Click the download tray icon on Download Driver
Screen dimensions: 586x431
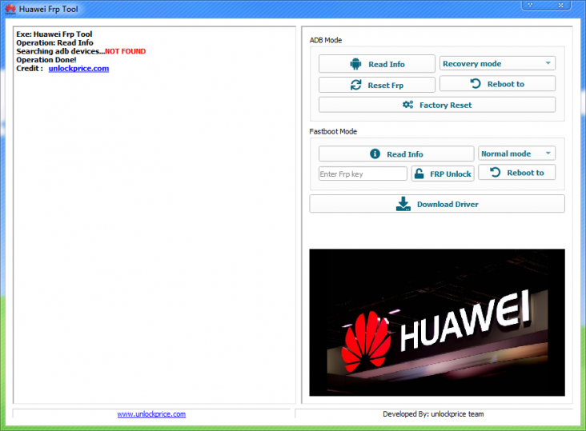(x=403, y=204)
